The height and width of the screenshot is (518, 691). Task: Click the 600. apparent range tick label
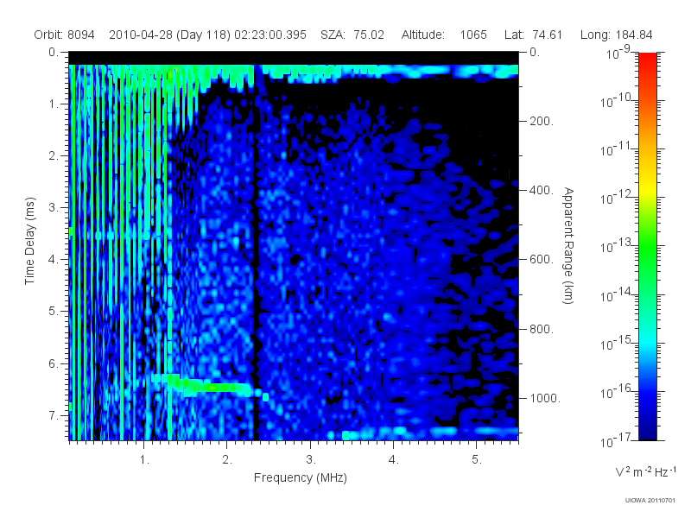click(x=542, y=260)
